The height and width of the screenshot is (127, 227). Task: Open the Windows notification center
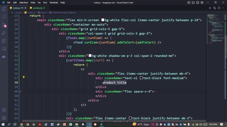[221, 124]
